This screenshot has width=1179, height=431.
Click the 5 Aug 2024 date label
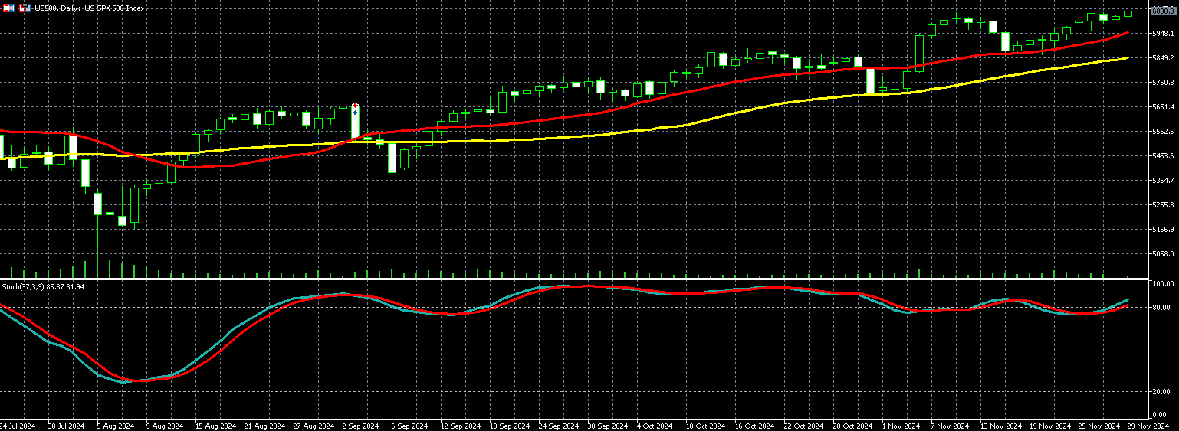pyautogui.click(x=115, y=426)
